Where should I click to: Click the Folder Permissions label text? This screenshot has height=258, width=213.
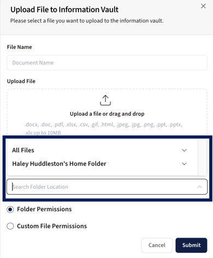coord(44,209)
